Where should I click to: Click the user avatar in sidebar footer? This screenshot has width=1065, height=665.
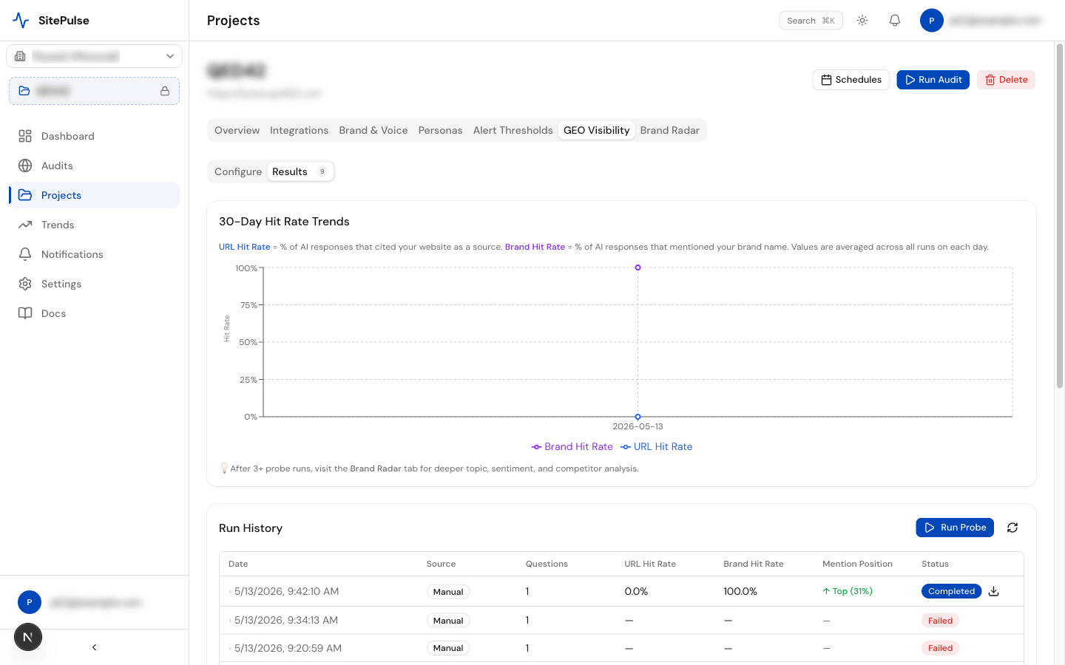click(30, 602)
